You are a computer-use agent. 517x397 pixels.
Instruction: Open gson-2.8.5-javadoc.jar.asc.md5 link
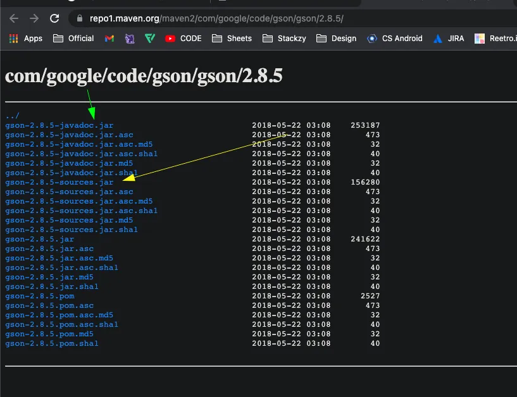point(79,144)
